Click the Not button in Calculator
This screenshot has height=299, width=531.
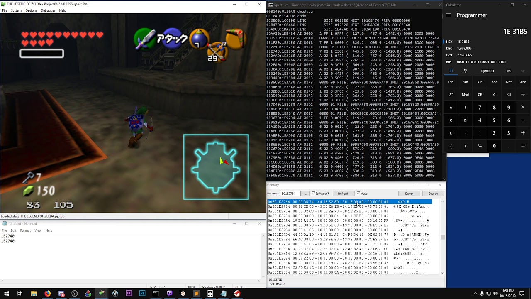coord(509,82)
